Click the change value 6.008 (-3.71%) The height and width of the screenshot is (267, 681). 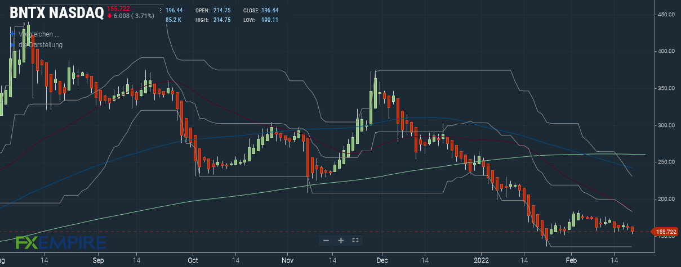click(134, 16)
